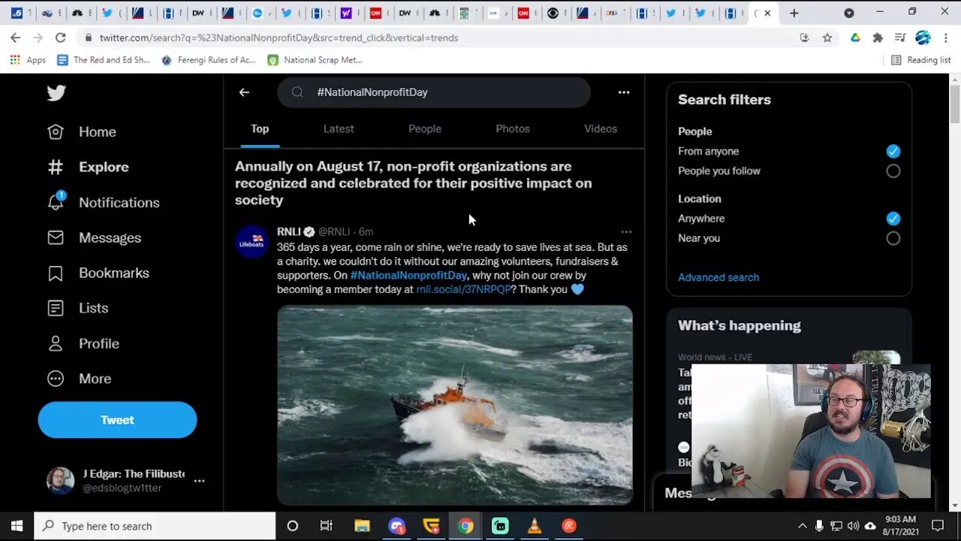The image size is (961, 541).
Task: Open search options three-dot menu
Action: click(x=624, y=92)
